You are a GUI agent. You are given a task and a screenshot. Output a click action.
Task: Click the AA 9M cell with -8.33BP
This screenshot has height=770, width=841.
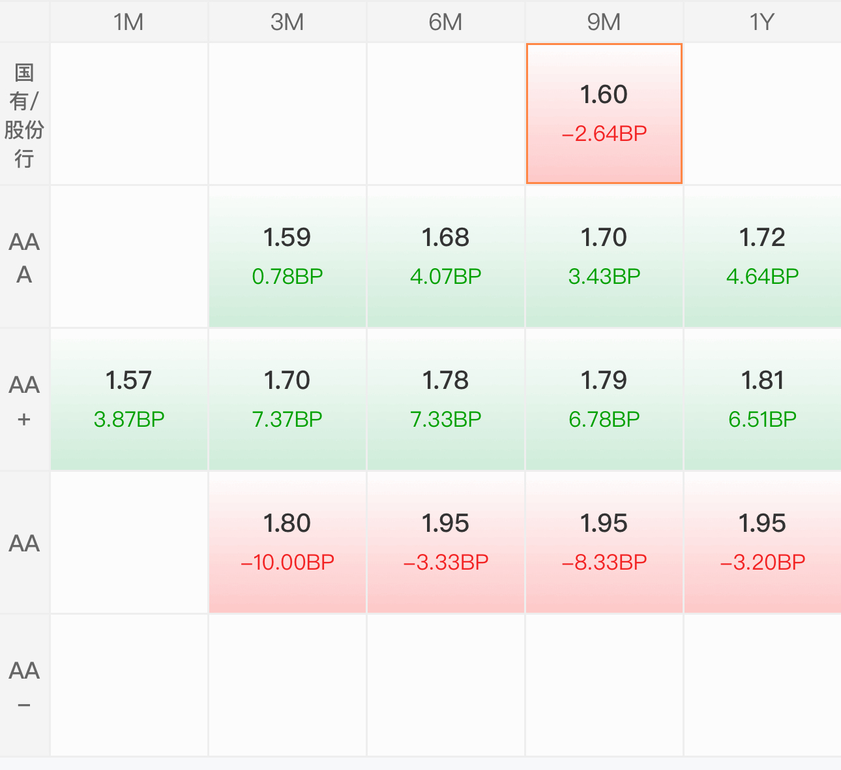(x=604, y=542)
